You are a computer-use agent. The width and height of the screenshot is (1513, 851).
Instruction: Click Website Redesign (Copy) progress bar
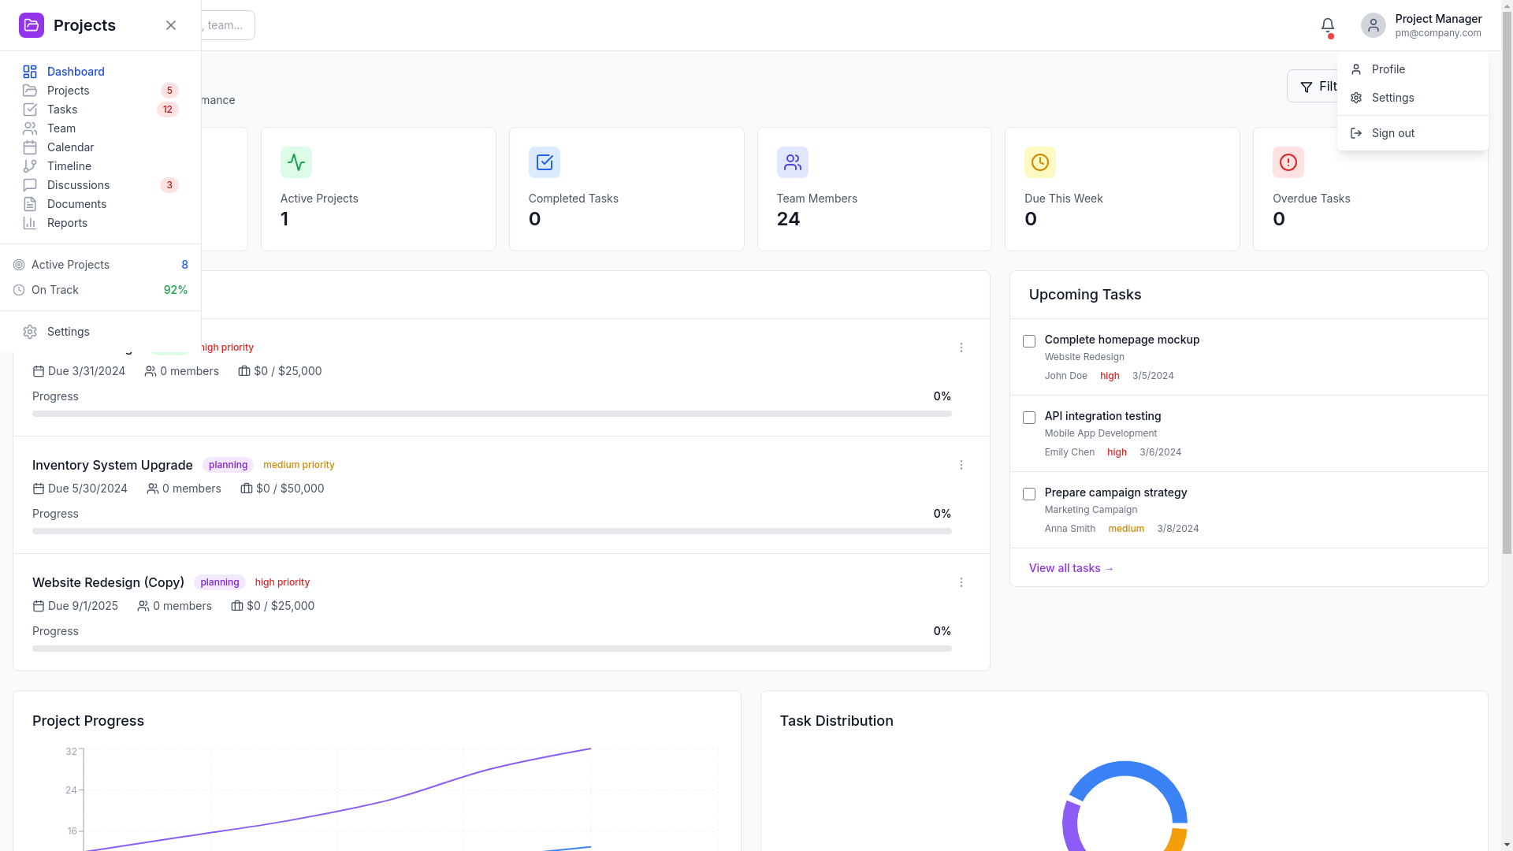tap(492, 648)
